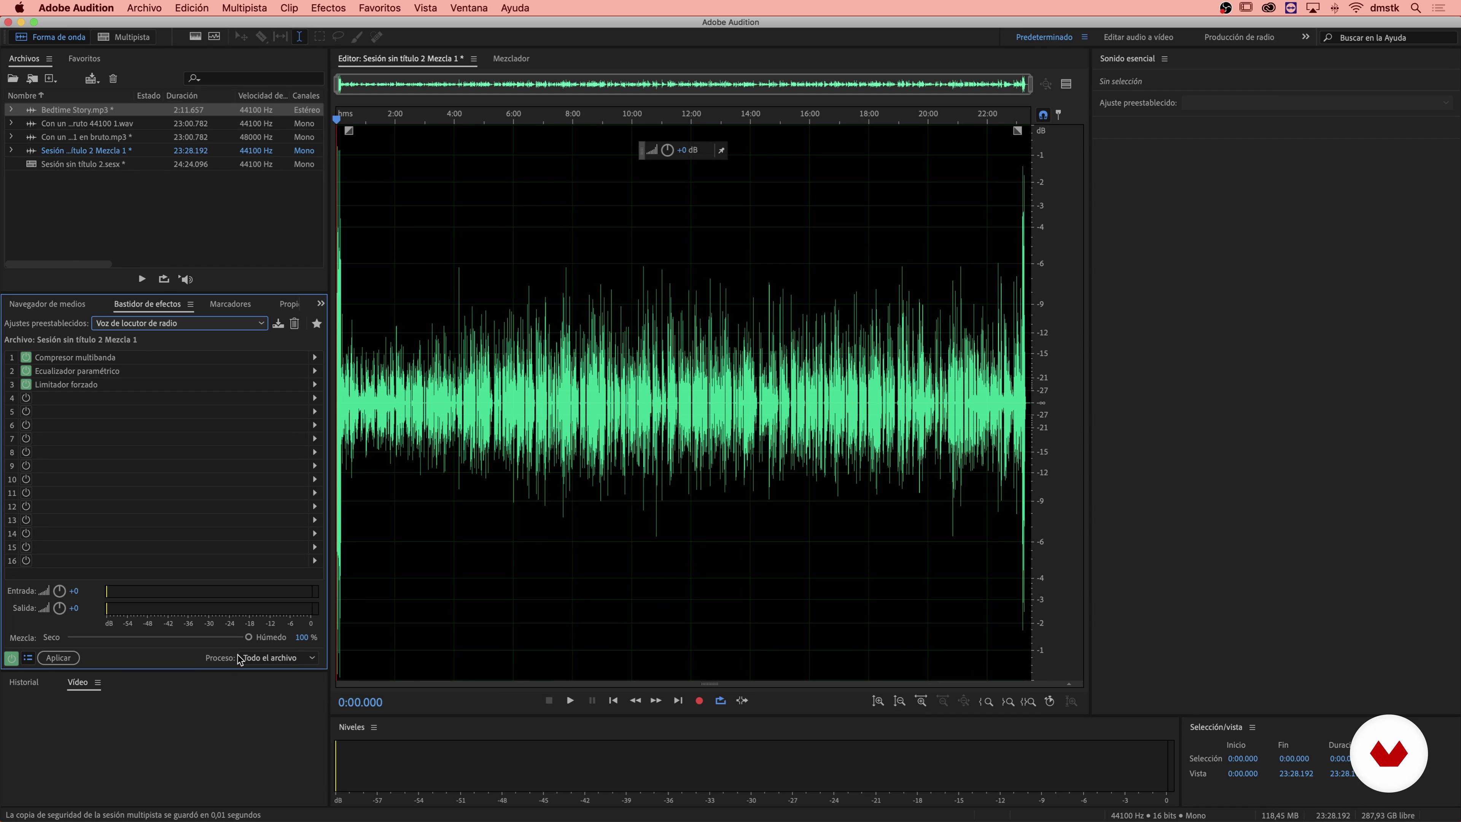Open the Favoritos menu
This screenshot has width=1461, height=822.
[x=379, y=8]
